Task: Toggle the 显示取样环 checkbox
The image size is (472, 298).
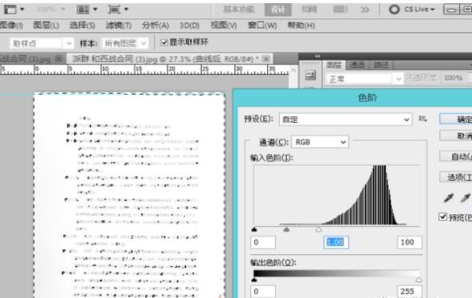Action: 163,42
